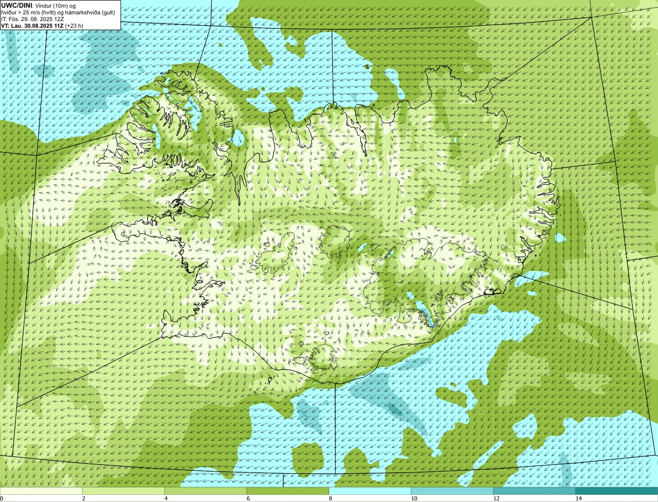Click the legend scale label '12'

point(496,498)
